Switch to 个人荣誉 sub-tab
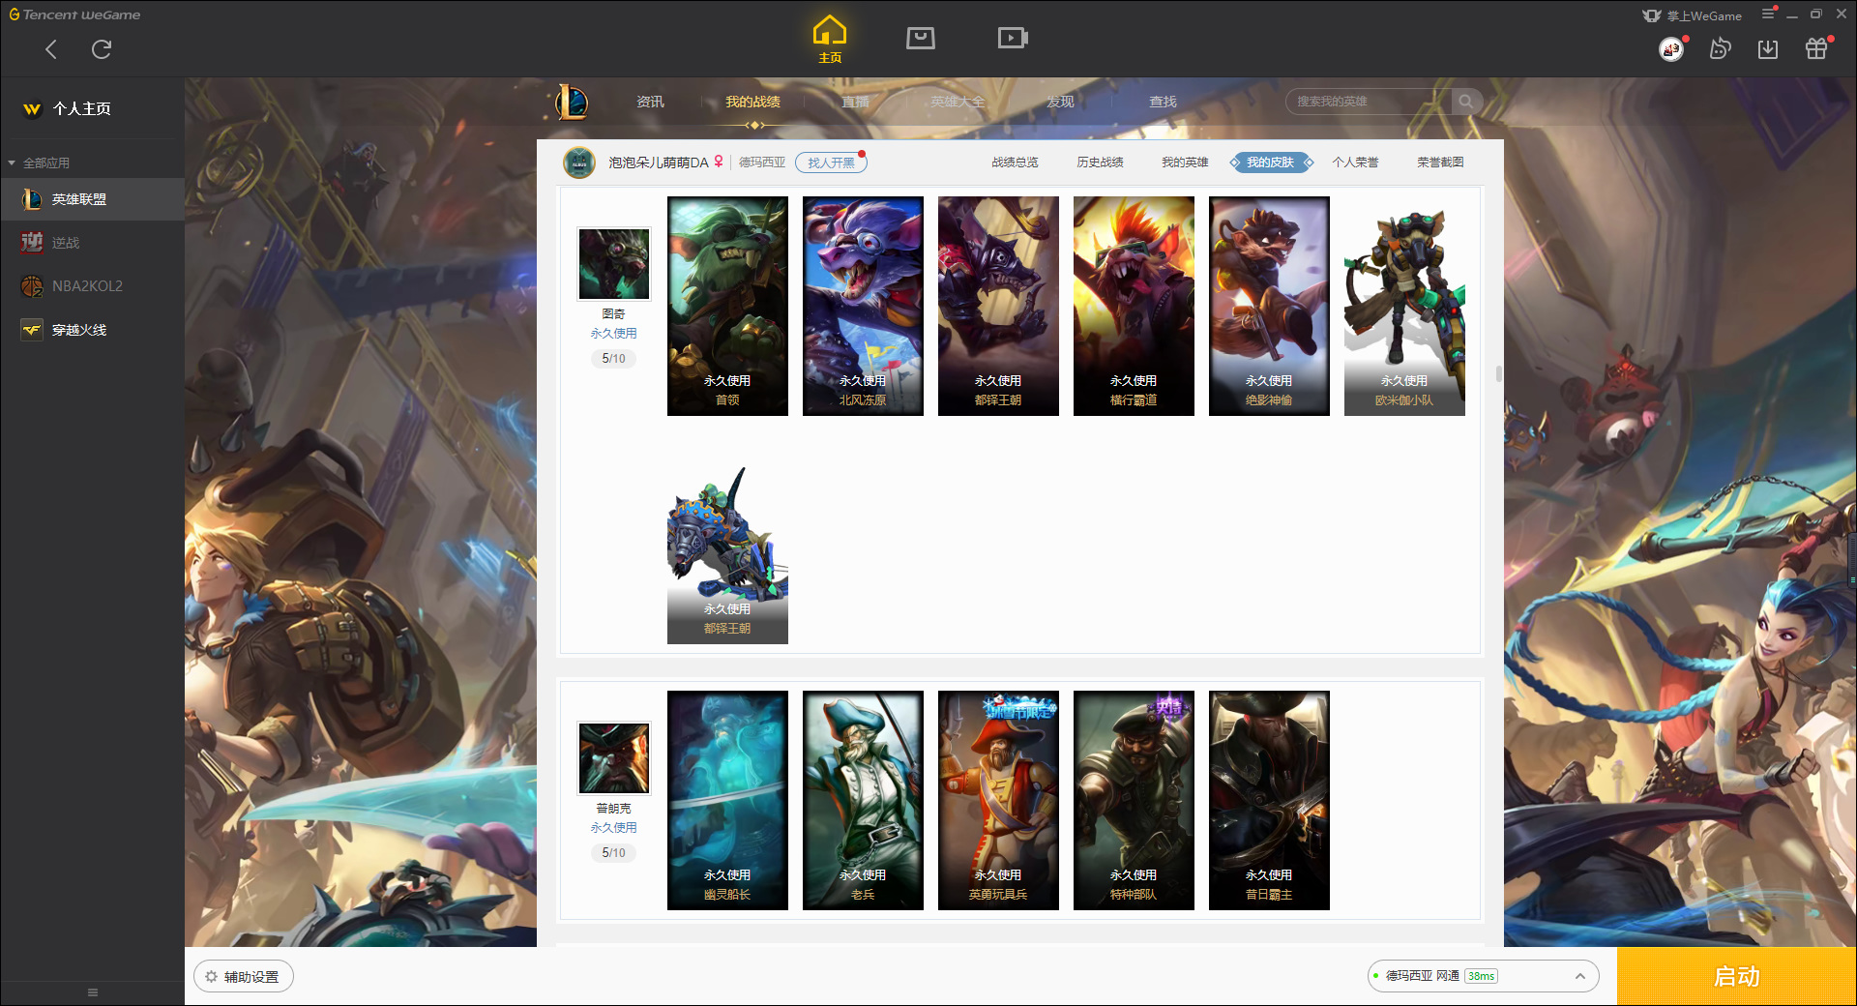The height and width of the screenshot is (1006, 1857). [x=1355, y=163]
